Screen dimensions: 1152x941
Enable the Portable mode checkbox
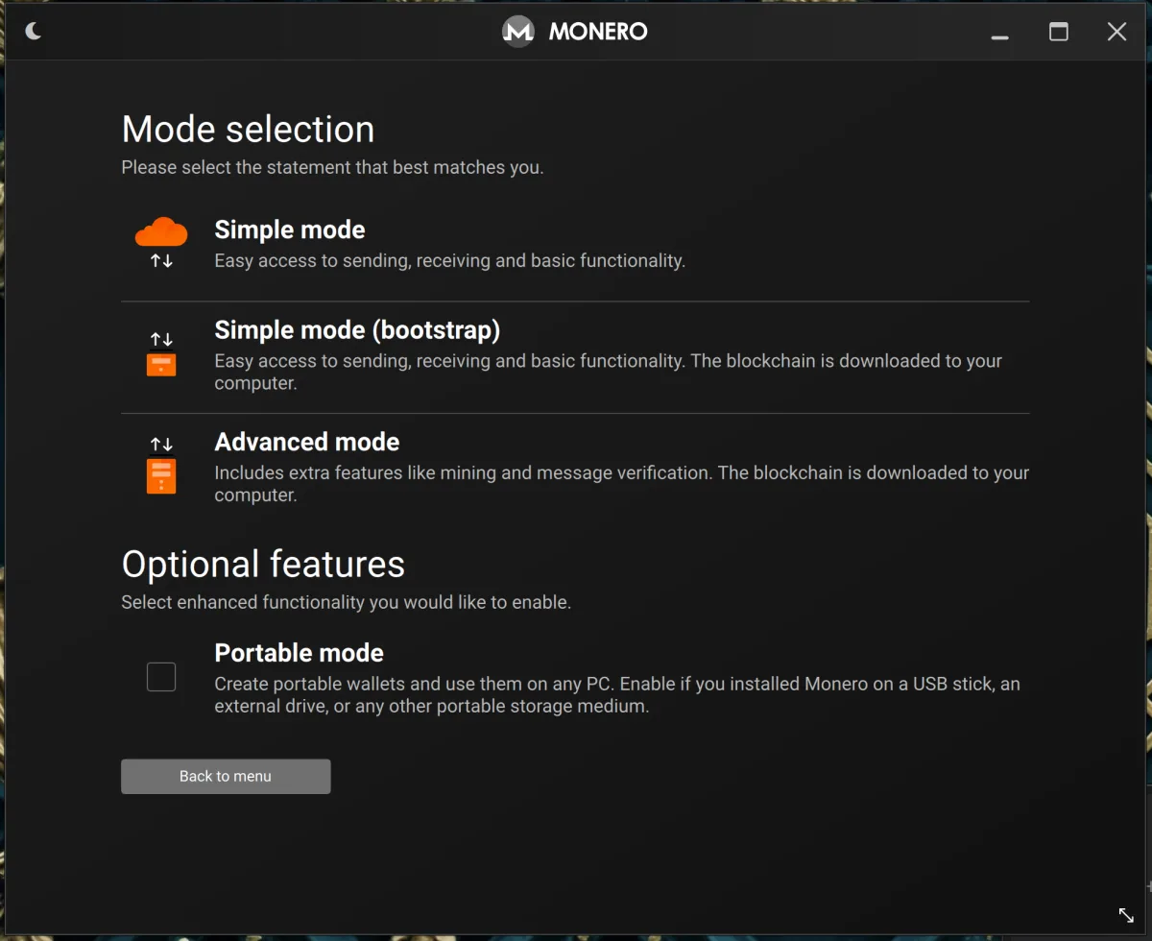pyautogui.click(x=161, y=677)
